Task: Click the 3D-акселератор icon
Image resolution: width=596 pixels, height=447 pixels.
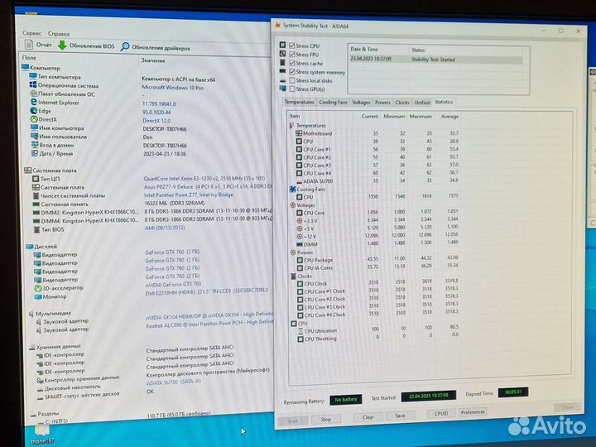Action: coord(38,288)
